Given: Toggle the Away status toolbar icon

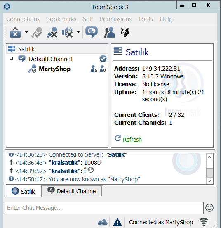Looking at the screenshot, I should pos(37,32).
